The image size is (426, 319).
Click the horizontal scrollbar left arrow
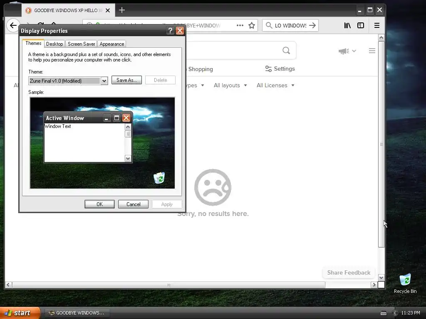(8, 285)
